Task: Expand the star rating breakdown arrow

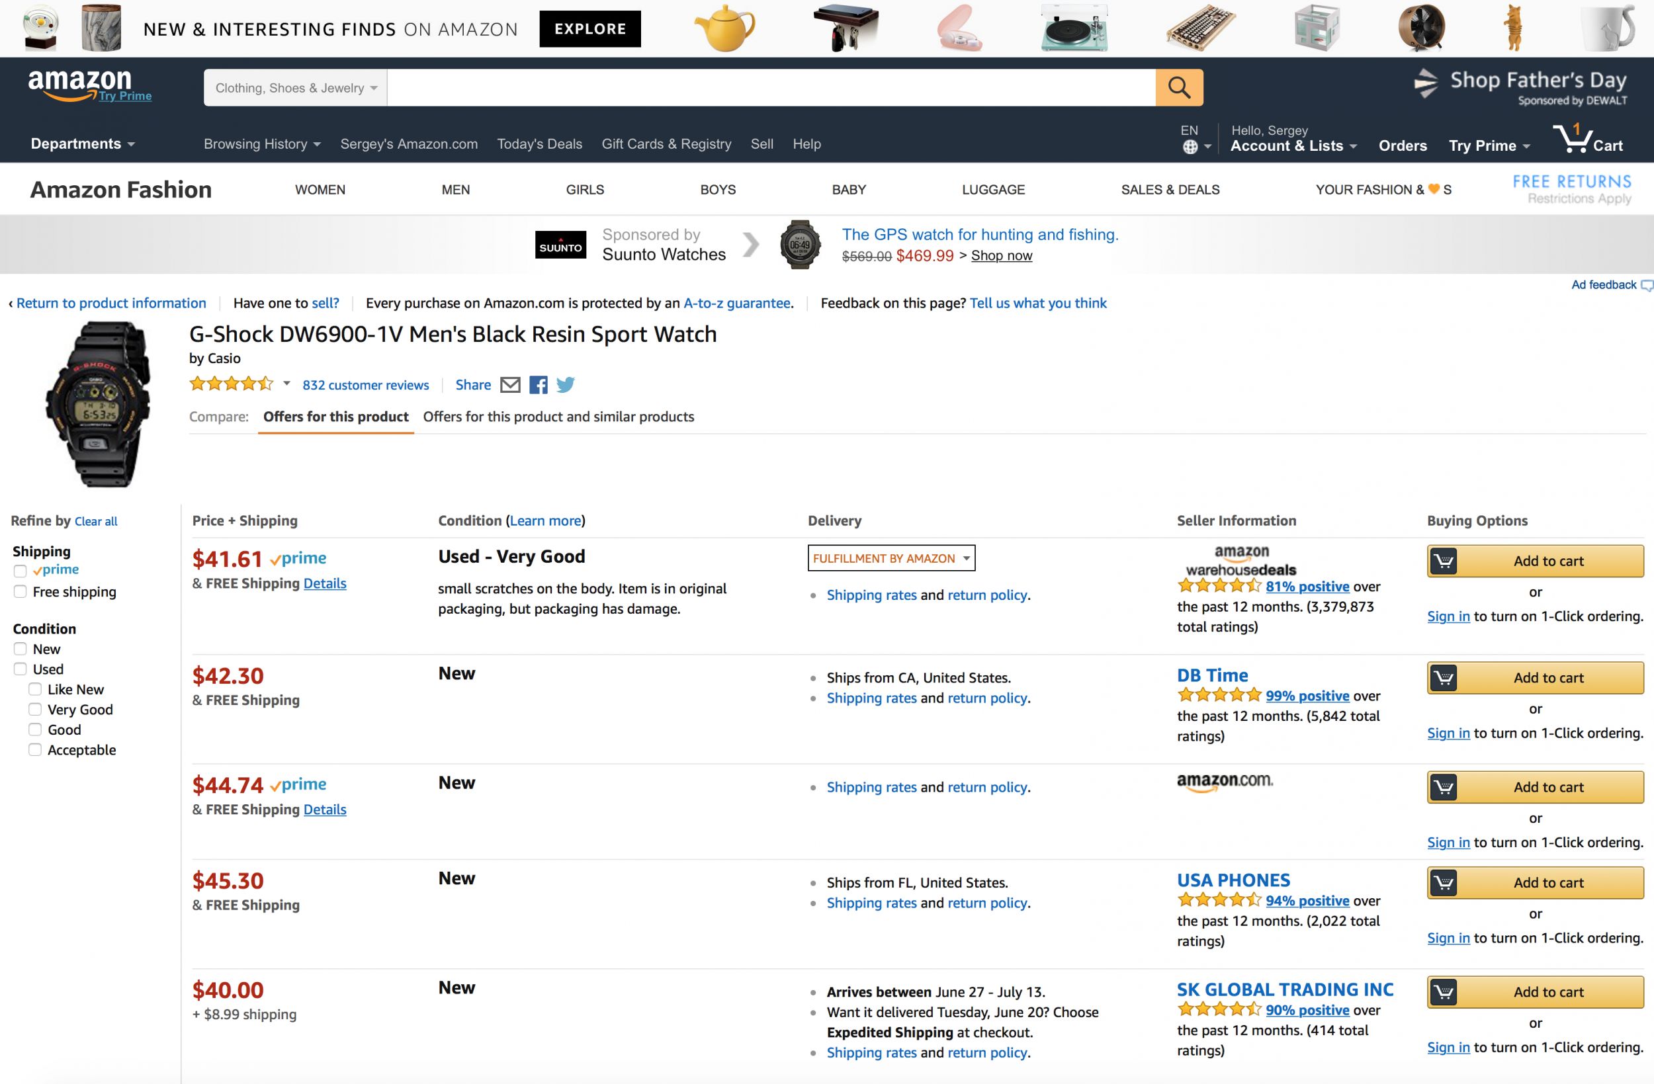Action: [x=286, y=384]
